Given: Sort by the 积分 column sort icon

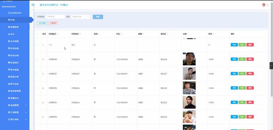Looking at the screenshot, I should click(x=213, y=34).
